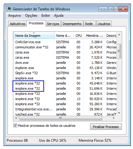Click the 43.136 K memory cell
The height and width of the screenshot is (149, 133).
click(96, 68)
